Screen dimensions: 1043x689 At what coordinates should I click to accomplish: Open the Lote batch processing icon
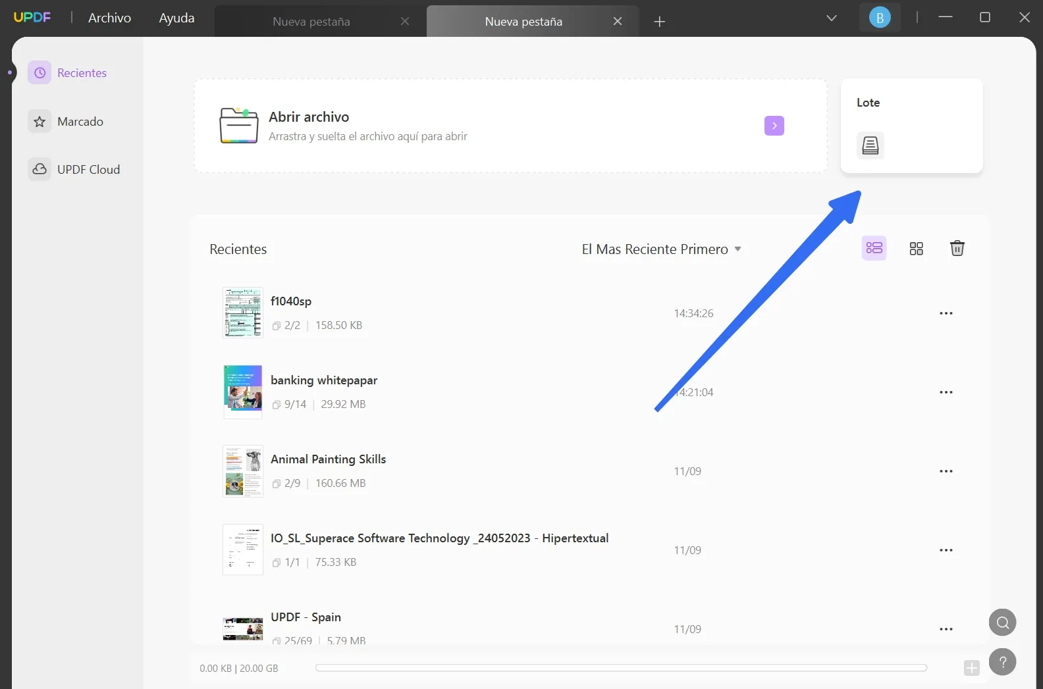(x=870, y=145)
